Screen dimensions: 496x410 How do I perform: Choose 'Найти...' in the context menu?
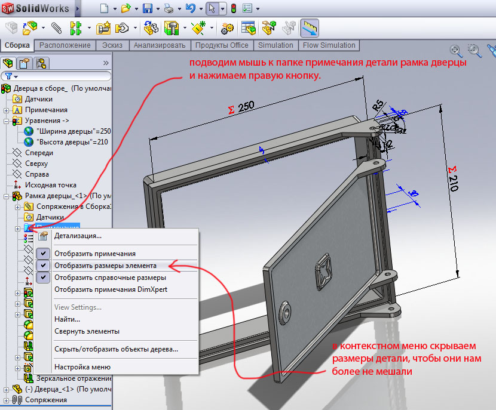click(x=67, y=319)
